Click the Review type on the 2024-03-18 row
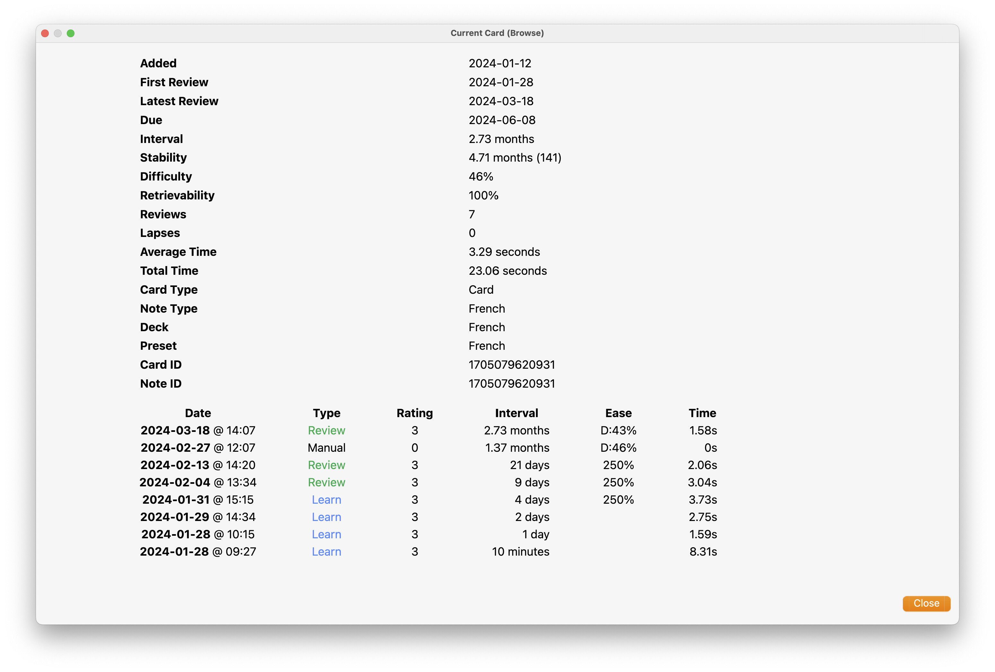The width and height of the screenshot is (995, 672). pyautogui.click(x=326, y=430)
